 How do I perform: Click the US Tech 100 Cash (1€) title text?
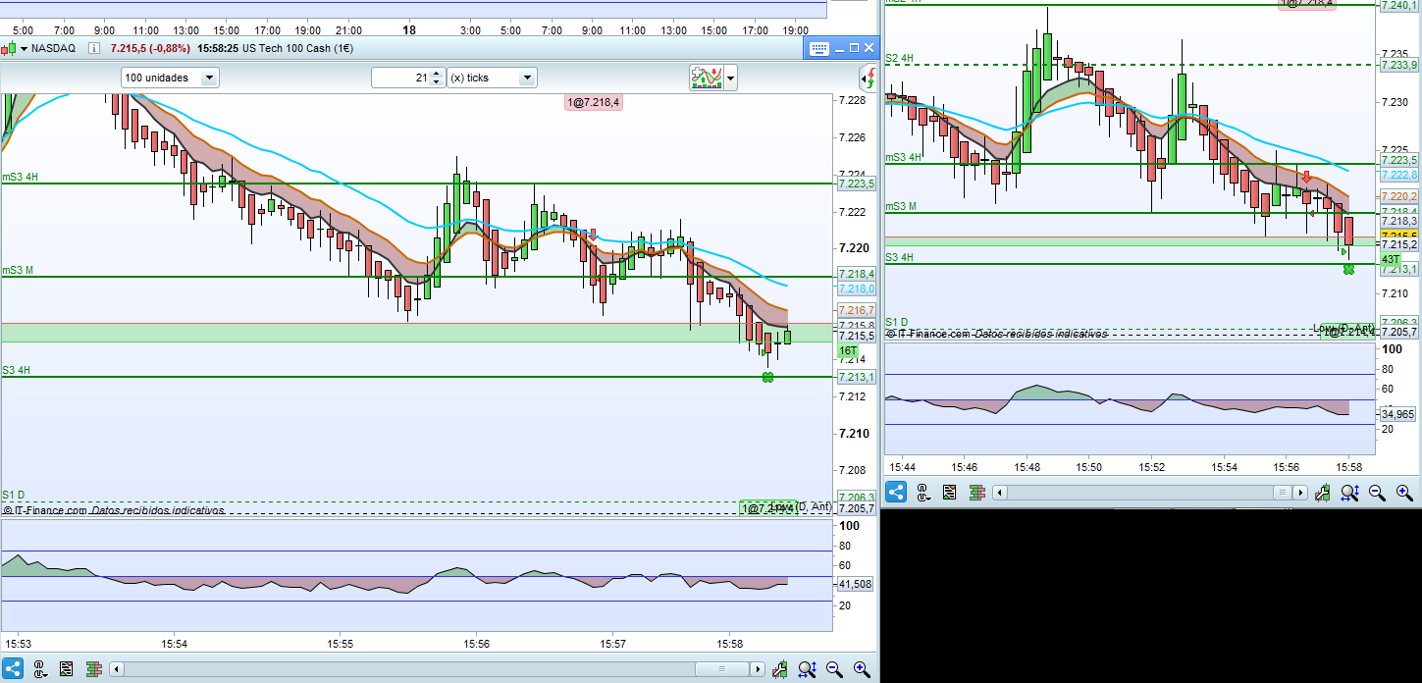(x=297, y=48)
